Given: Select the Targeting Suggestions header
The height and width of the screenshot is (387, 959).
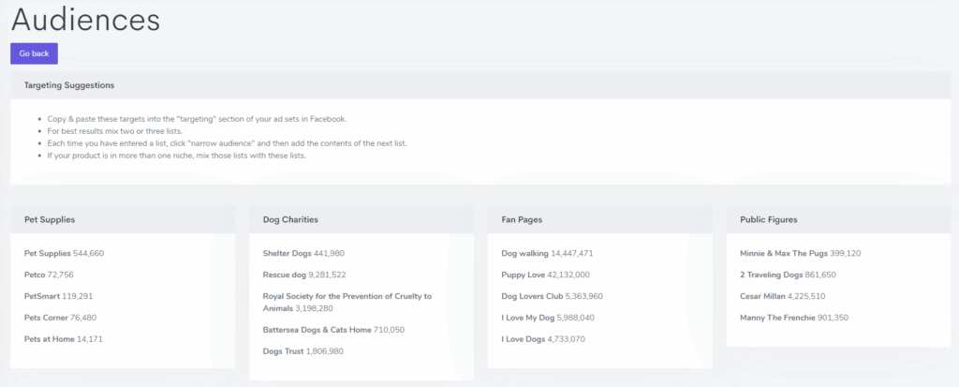Looking at the screenshot, I should tap(69, 85).
